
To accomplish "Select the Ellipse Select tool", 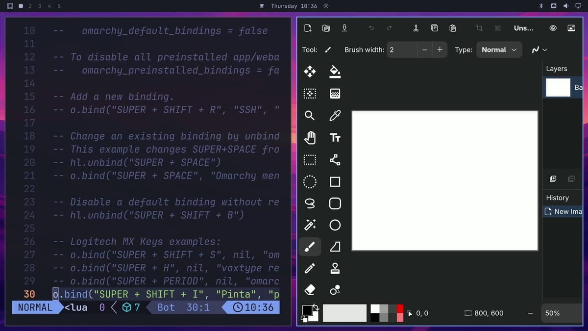I will (x=310, y=182).
